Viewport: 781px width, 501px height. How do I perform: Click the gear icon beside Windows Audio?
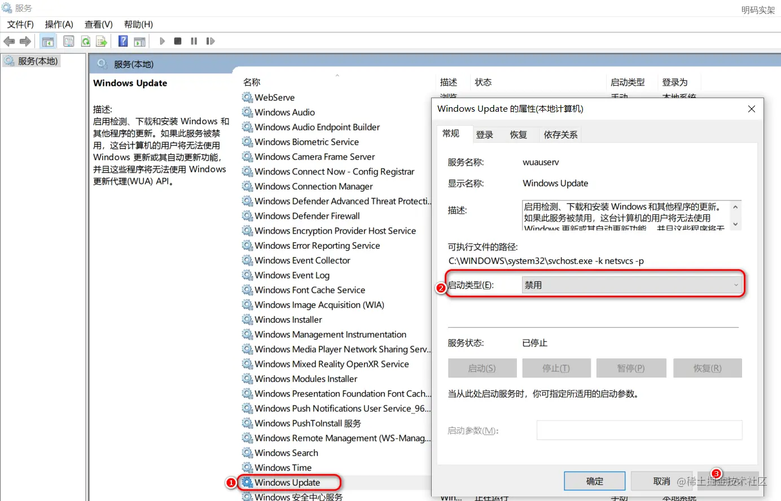[x=247, y=112]
